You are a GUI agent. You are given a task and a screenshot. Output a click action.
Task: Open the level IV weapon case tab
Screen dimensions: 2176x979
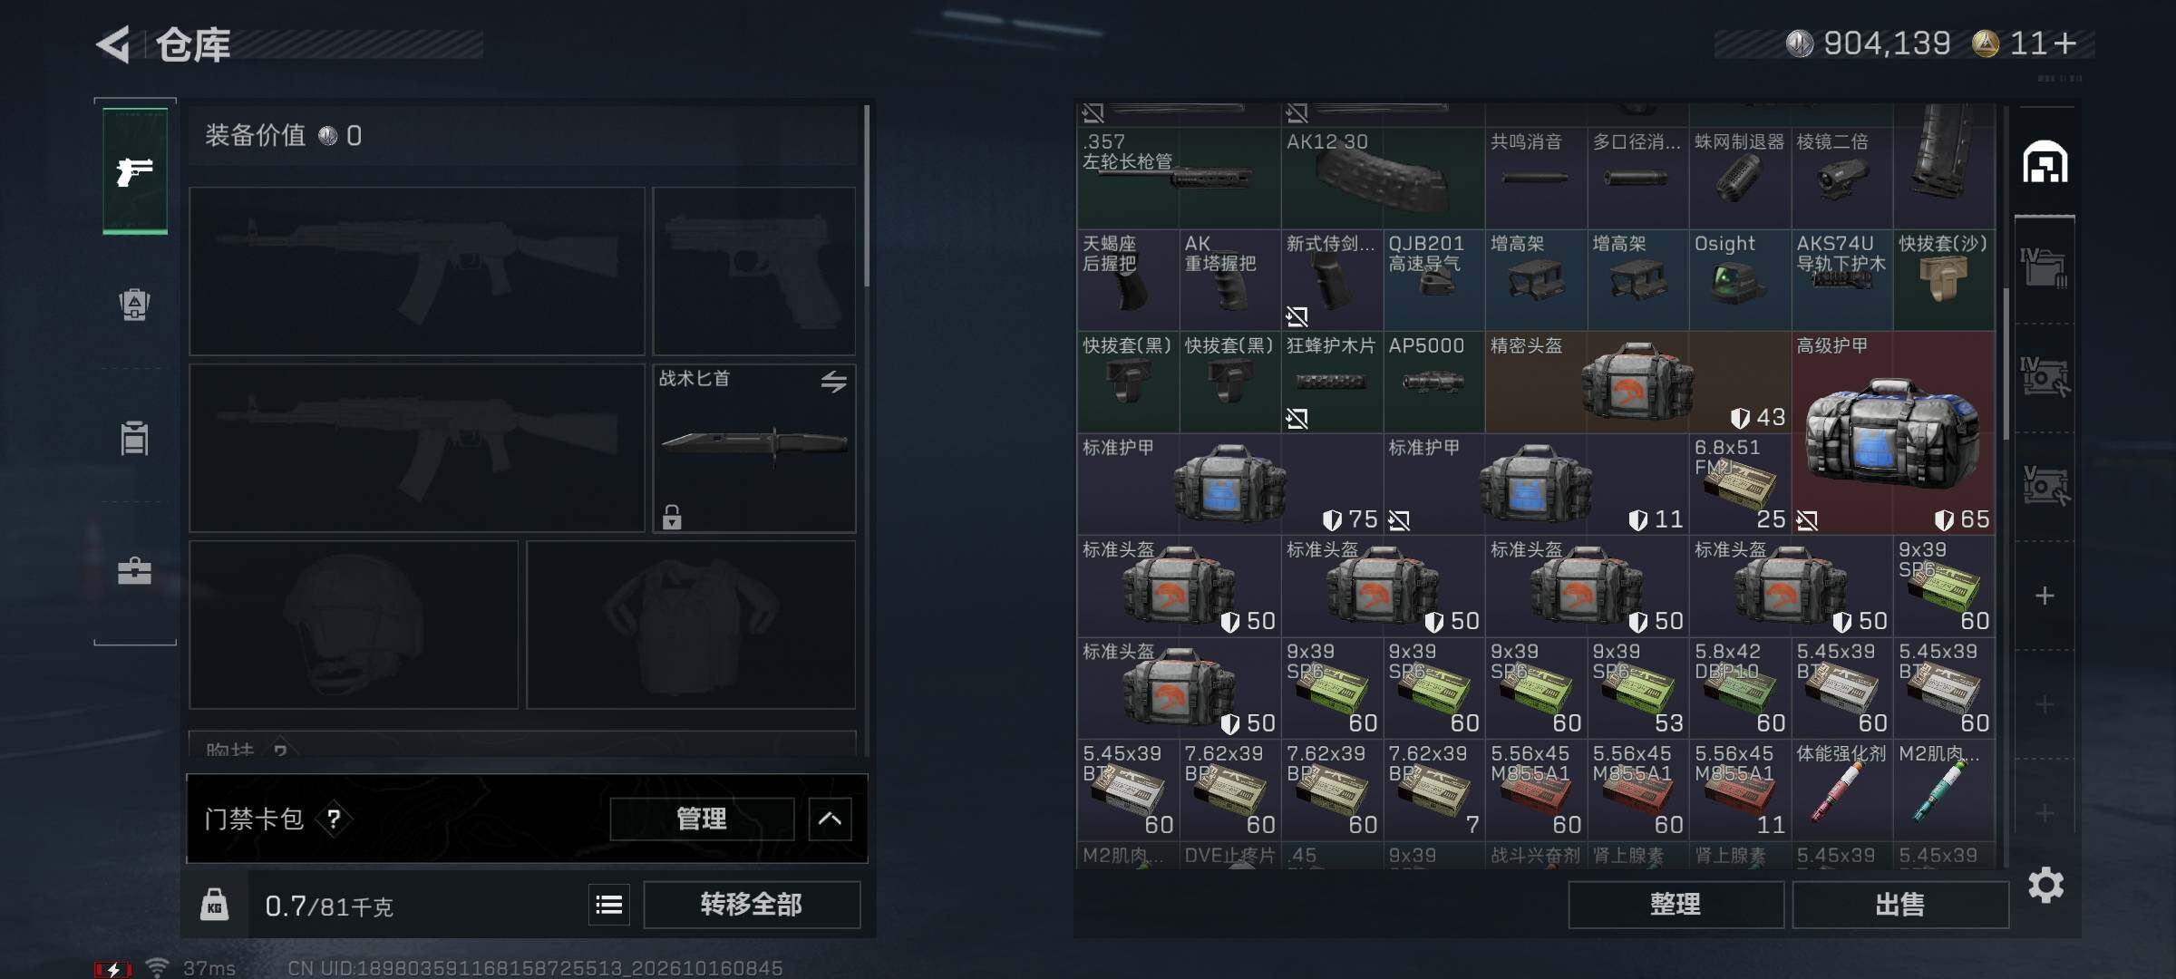[2045, 377]
